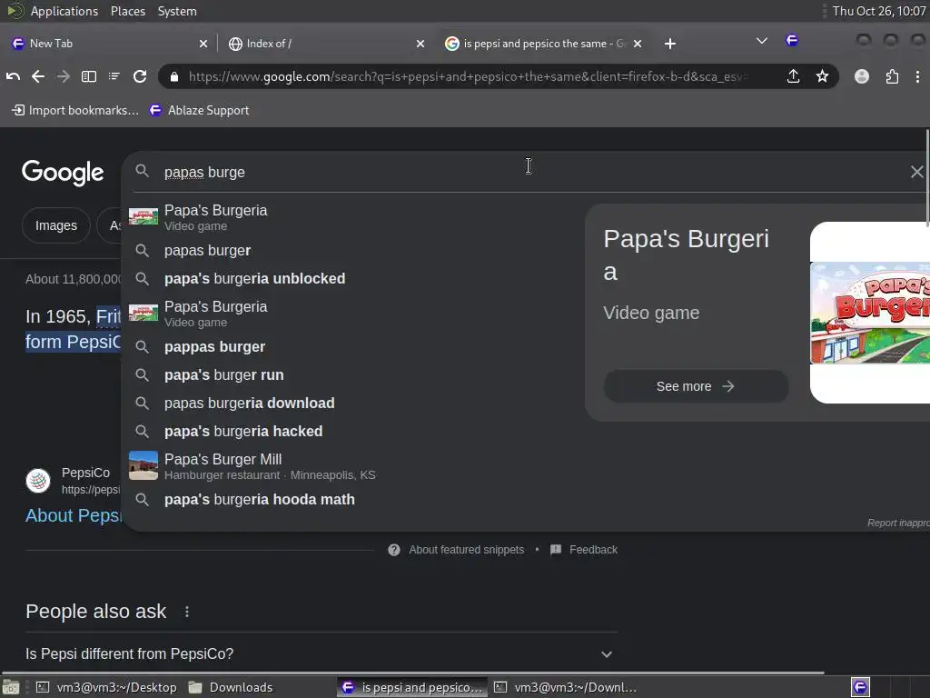Click the clock showing Thu Oct 26
The width and height of the screenshot is (930, 698).
[879, 11]
